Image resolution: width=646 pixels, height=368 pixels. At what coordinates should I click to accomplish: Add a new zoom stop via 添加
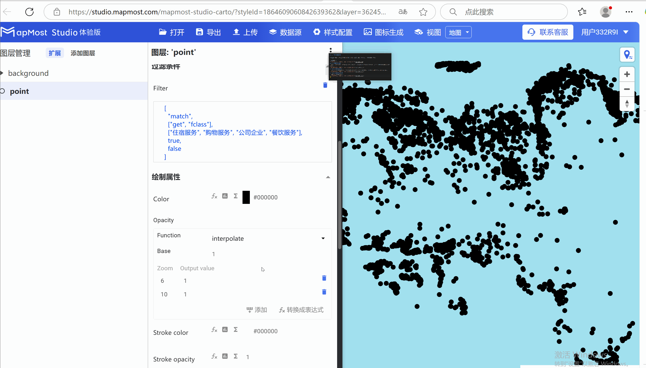(x=257, y=310)
